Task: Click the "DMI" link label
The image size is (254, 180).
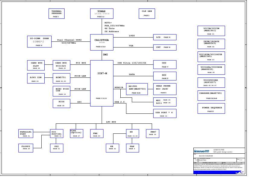Action: click(x=106, y=54)
